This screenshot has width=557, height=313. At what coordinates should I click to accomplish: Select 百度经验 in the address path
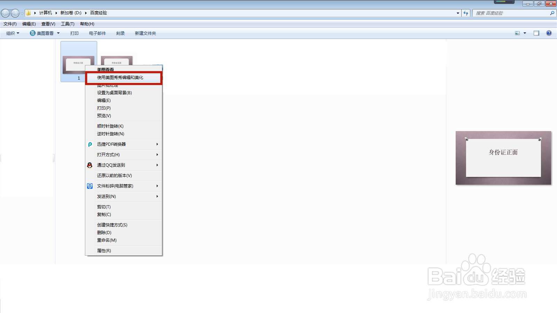(x=99, y=13)
